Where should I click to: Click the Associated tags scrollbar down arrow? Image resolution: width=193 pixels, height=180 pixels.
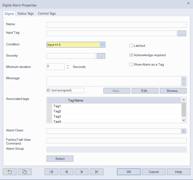click(184, 120)
